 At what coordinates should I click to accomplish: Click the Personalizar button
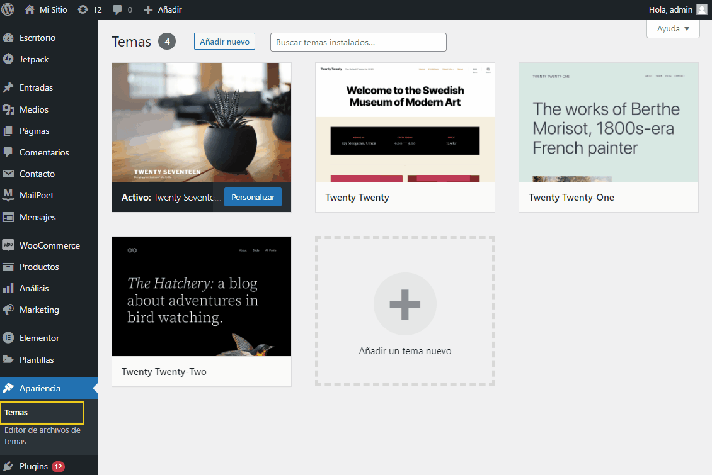coord(253,197)
